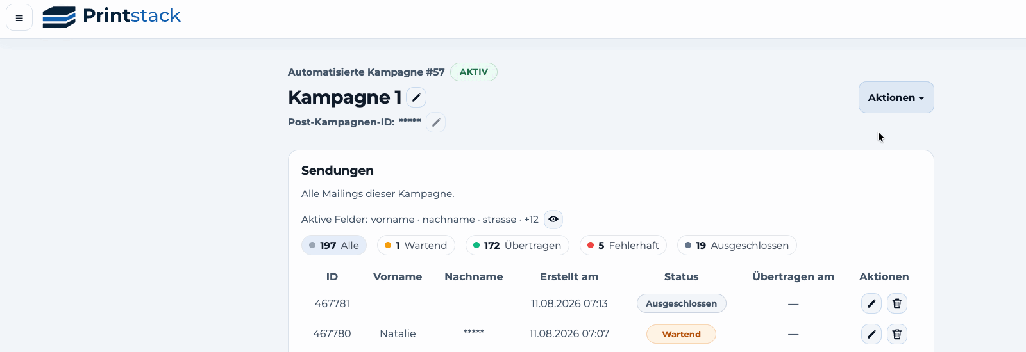Filter by 19 Ausgeschlossen
1026x352 pixels.
[737, 245]
